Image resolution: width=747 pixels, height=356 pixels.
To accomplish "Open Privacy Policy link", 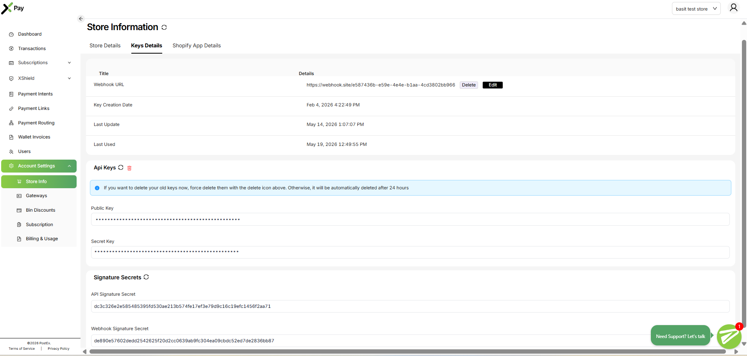I will tap(59, 349).
